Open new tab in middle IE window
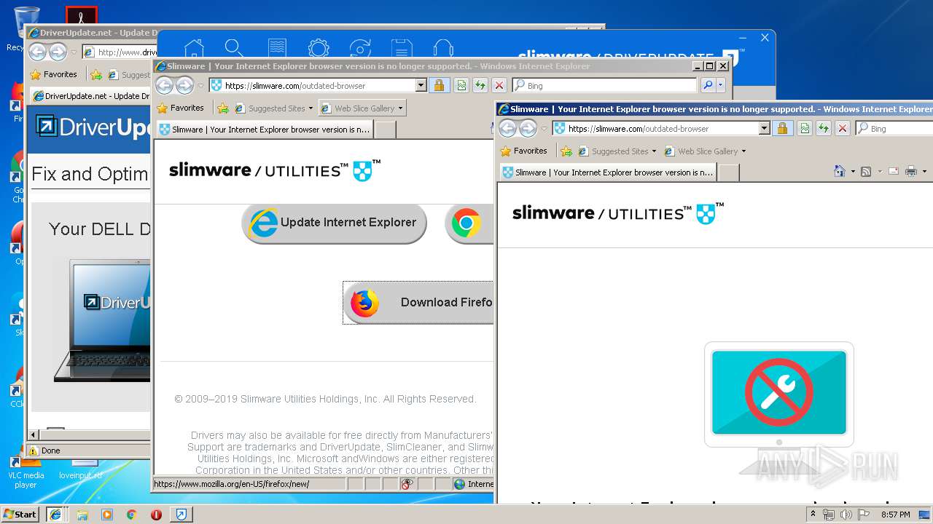The height and width of the screenshot is (524, 933). (385, 130)
